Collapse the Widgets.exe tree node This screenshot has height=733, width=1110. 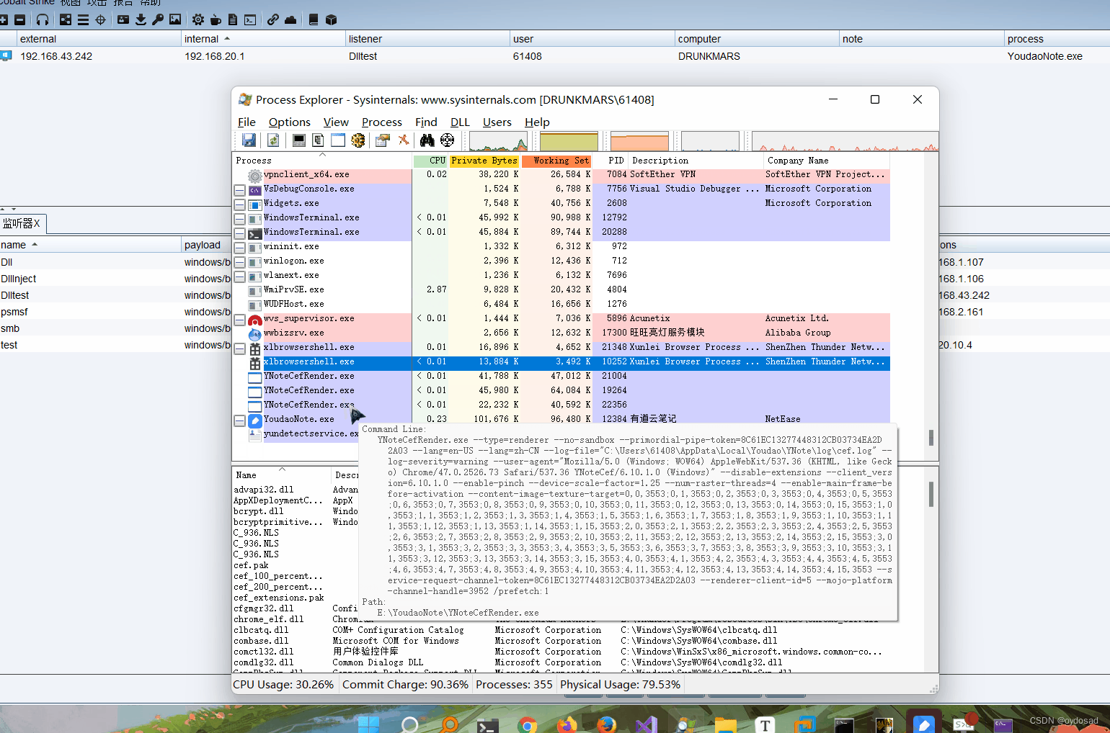tap(239, 204)
